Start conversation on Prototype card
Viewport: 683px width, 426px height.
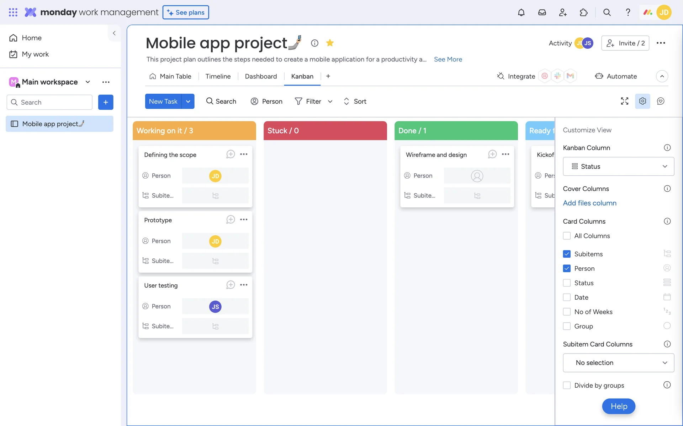tap(231, 220)
